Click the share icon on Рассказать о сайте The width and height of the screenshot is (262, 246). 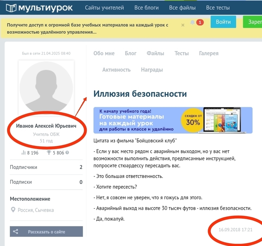pyautogui.click(x=16, y=231)
